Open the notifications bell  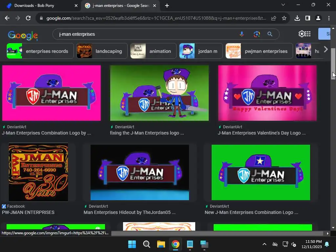pos(327,244)
